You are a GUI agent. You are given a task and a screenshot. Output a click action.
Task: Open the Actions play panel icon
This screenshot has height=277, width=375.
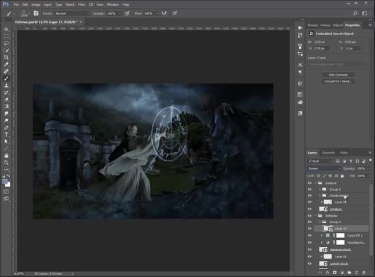[x=300, y=28]
